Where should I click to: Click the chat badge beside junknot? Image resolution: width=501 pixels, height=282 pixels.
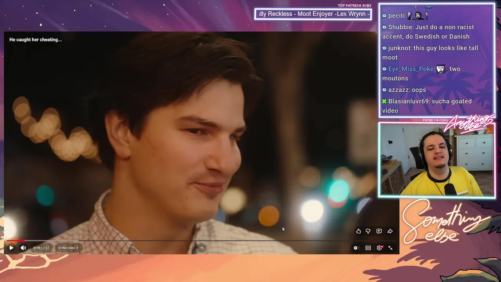[x=384, y=48]
